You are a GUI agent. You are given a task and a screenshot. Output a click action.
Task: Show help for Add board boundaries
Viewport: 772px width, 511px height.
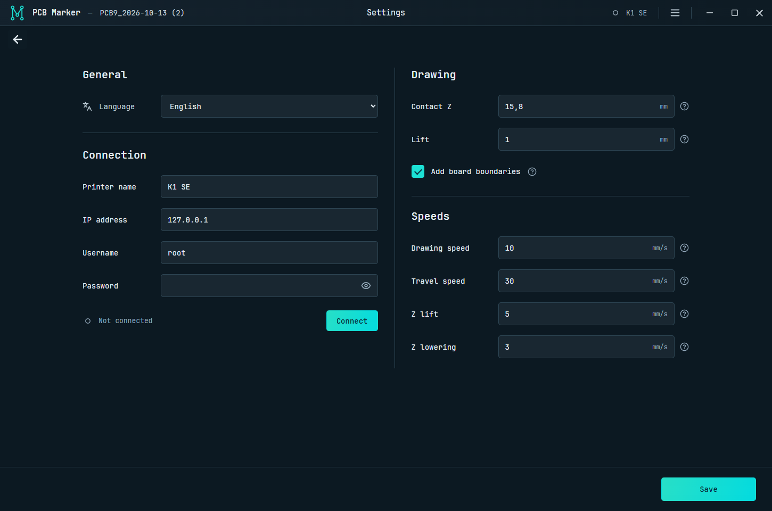(x=532, y=171)
